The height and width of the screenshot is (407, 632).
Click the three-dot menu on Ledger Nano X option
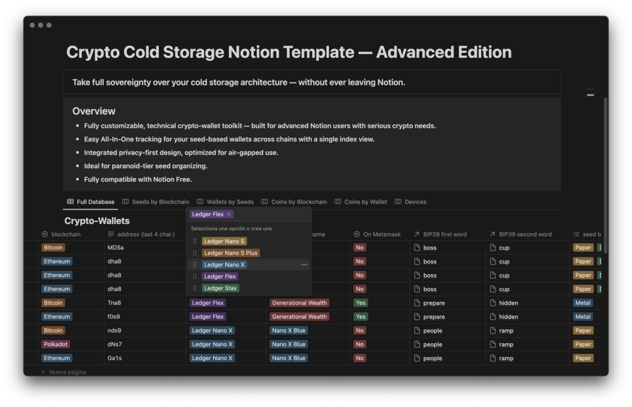[x=304, y=265]
